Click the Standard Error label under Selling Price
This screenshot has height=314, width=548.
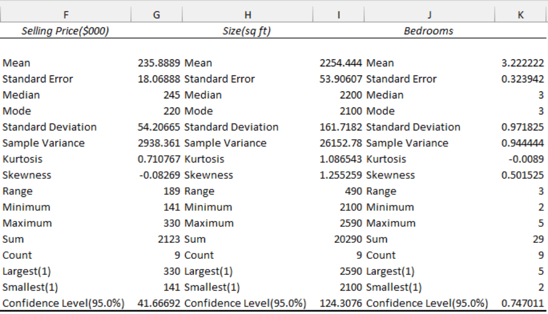click(x=38, y=79)
